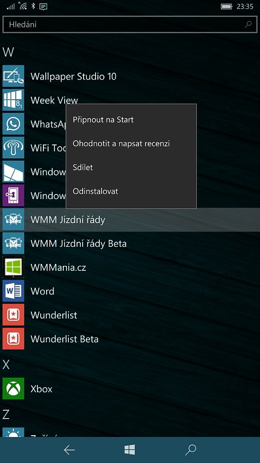Screen dimensions: 260x463
Task: Tap the Wunderlist Beta app icon
Action: pyautogui.click(x=13, y=339)
